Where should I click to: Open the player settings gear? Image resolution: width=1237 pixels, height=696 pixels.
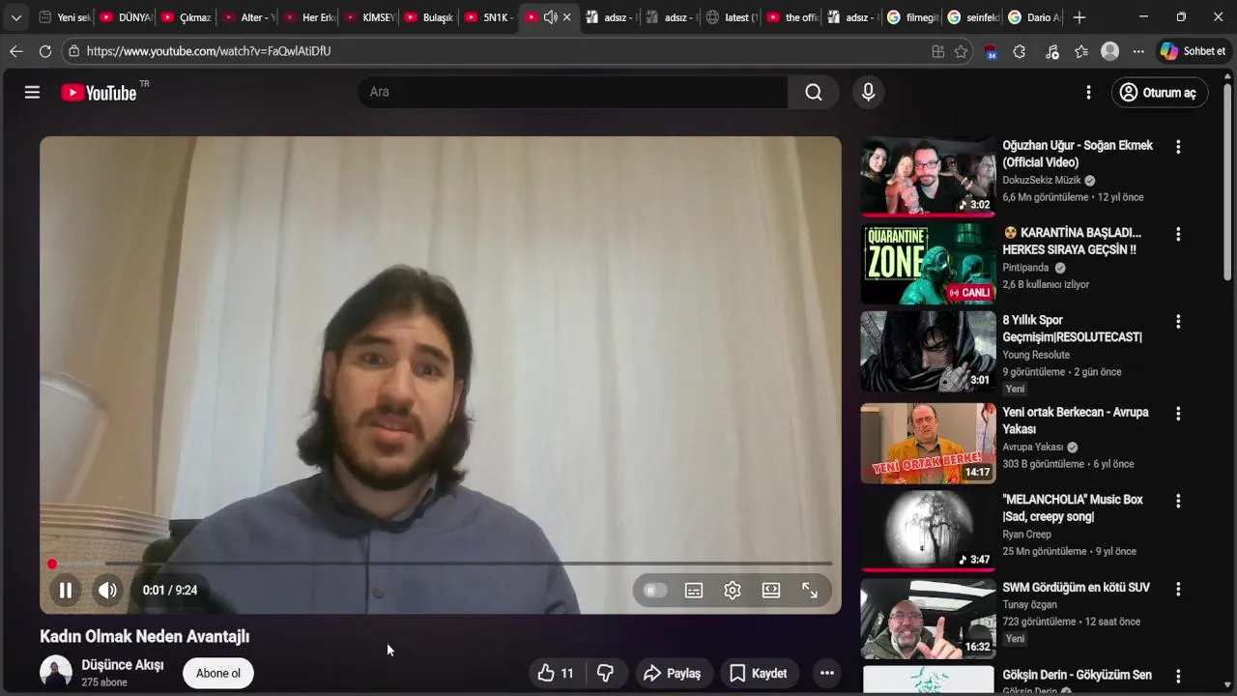733,590
